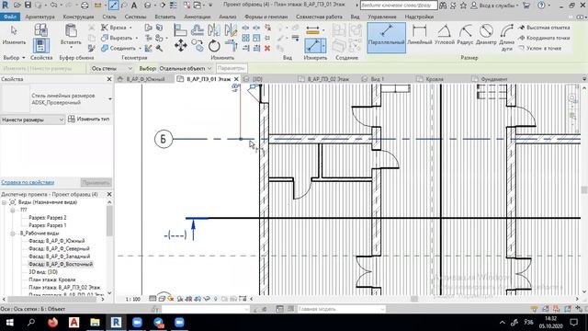The width and height of the screenshot is (588, 331).
Task: Click the Print icon in quick access toolbar
Action: (x=85, y=6)
